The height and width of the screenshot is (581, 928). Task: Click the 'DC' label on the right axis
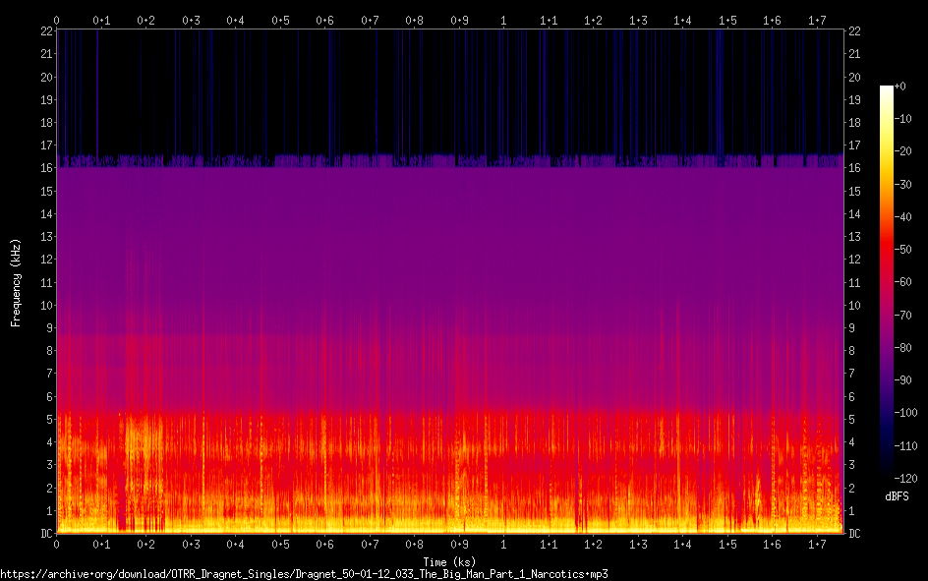tap(854, 534)
